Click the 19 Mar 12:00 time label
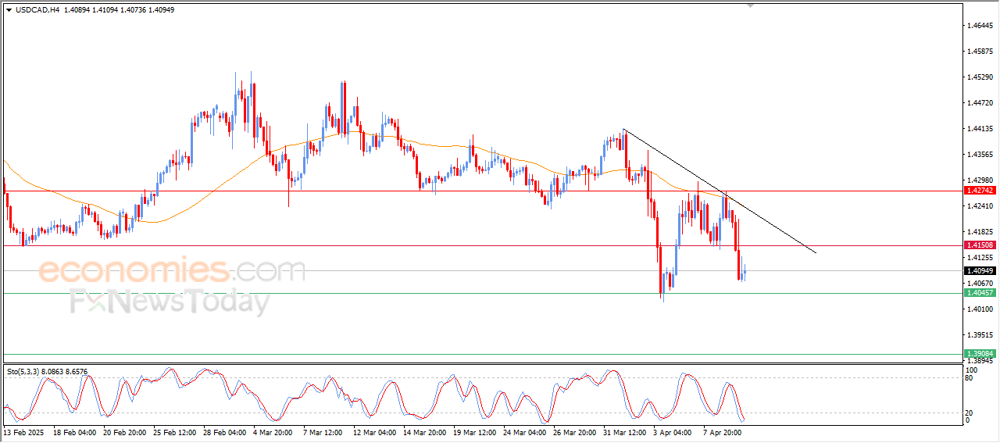1000x443 pixels. click(x=474, y=431)
